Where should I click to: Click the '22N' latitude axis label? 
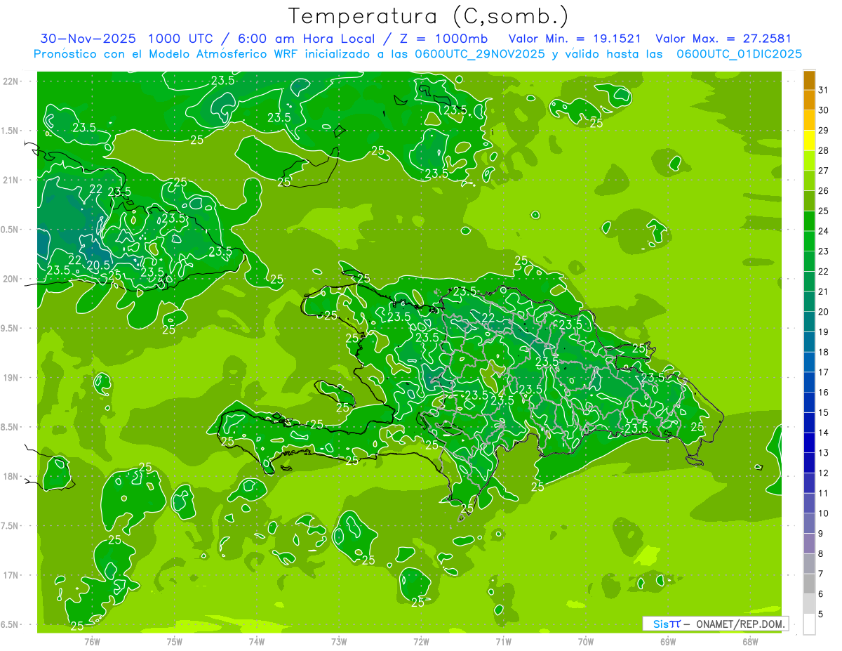click(x=12, y=81)
